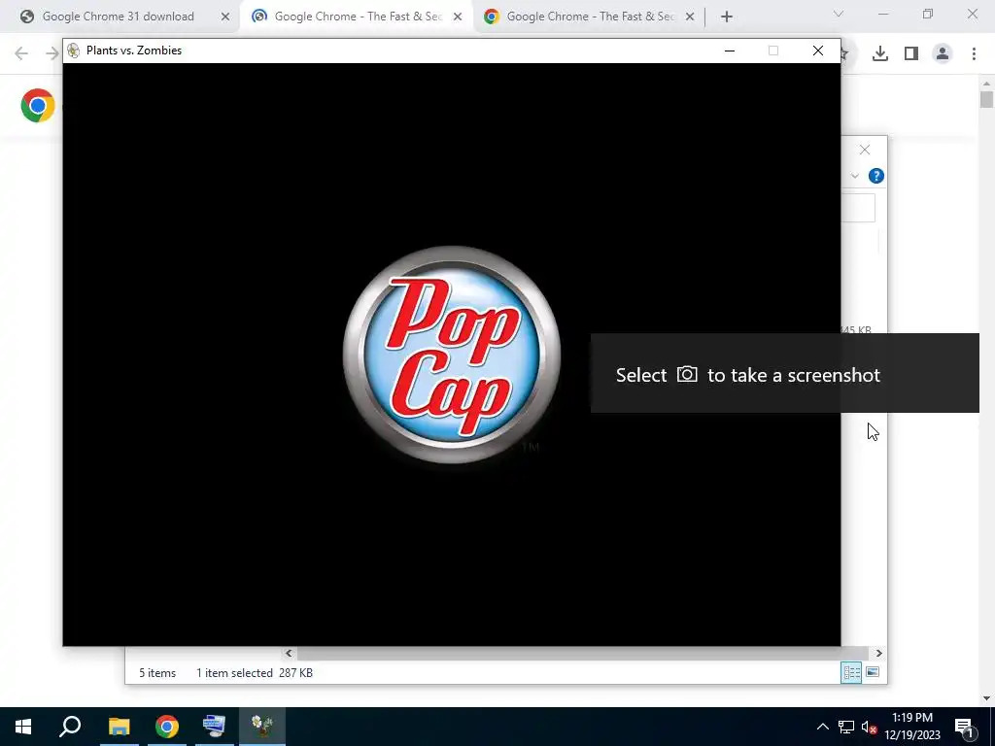
Task: Close the Plants vs. Zombies window
Action: [x=818, y=51]
